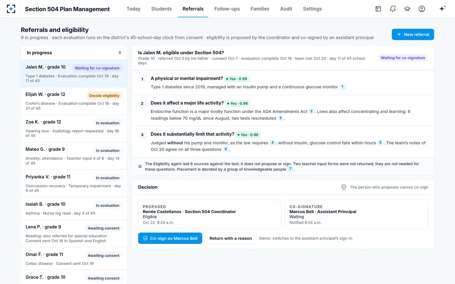Open citation 3 after two tests rescheduled
The height and width of the screenshot is (284, 455).
280,118
